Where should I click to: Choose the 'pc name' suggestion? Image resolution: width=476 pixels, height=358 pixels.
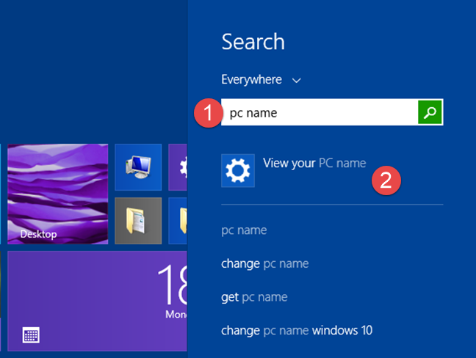click(244, 230)
